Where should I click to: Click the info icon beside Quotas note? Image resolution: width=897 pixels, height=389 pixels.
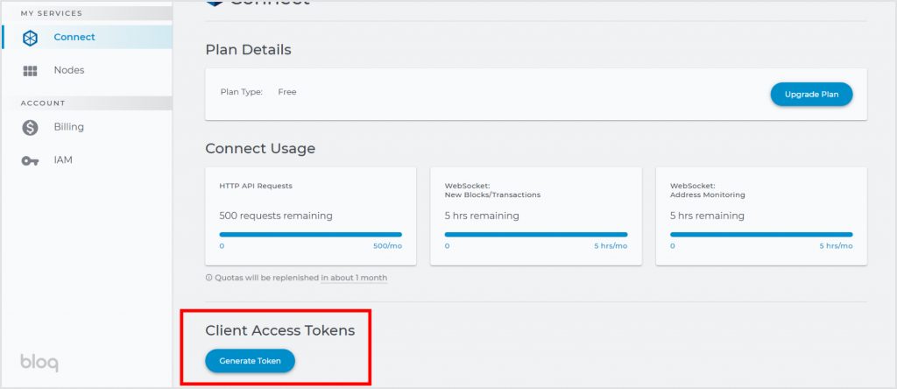click(x=208, y=278)
